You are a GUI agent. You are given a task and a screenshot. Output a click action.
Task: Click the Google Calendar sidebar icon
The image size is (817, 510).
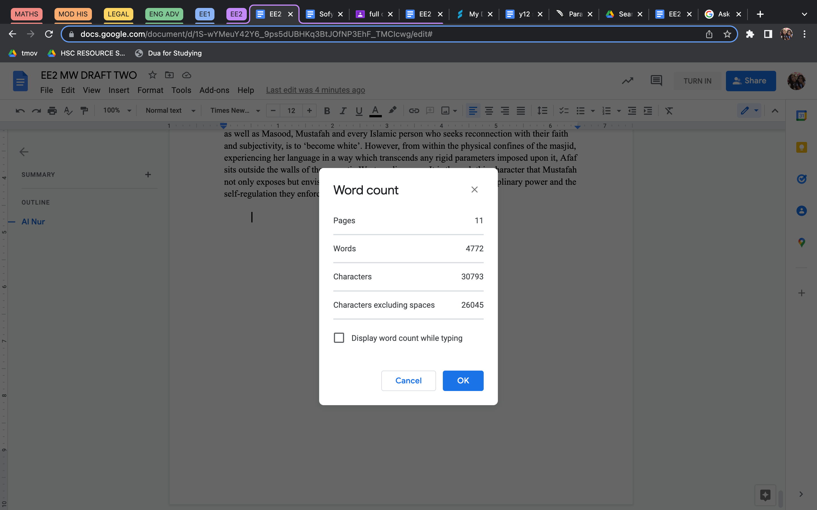pyautogui.click(x=801, y=116)
